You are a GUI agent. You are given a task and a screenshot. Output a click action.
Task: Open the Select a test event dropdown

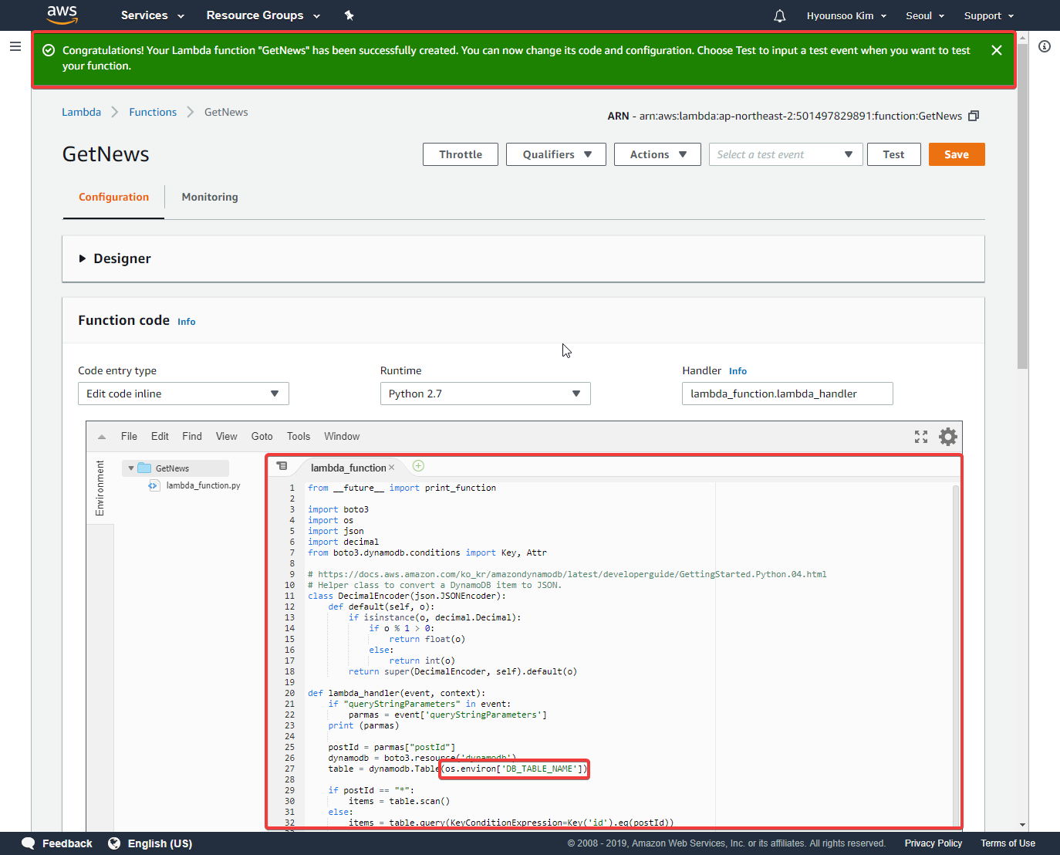(x=785, y=154)
